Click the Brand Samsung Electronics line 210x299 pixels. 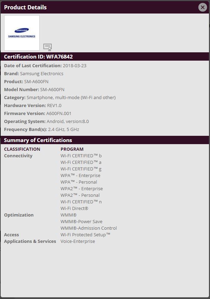[x=34, y=73]
